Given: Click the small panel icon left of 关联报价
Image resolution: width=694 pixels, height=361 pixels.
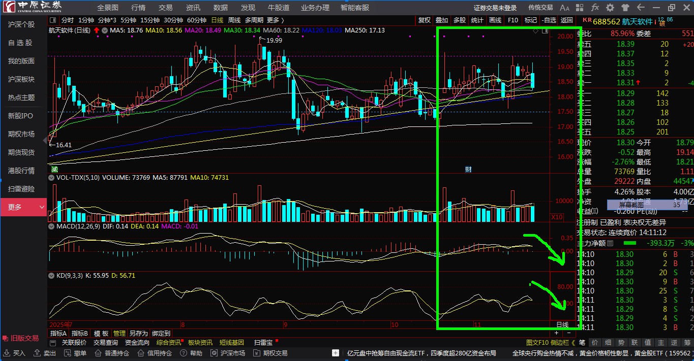Looking at the screenshot, I should point(53,343).
